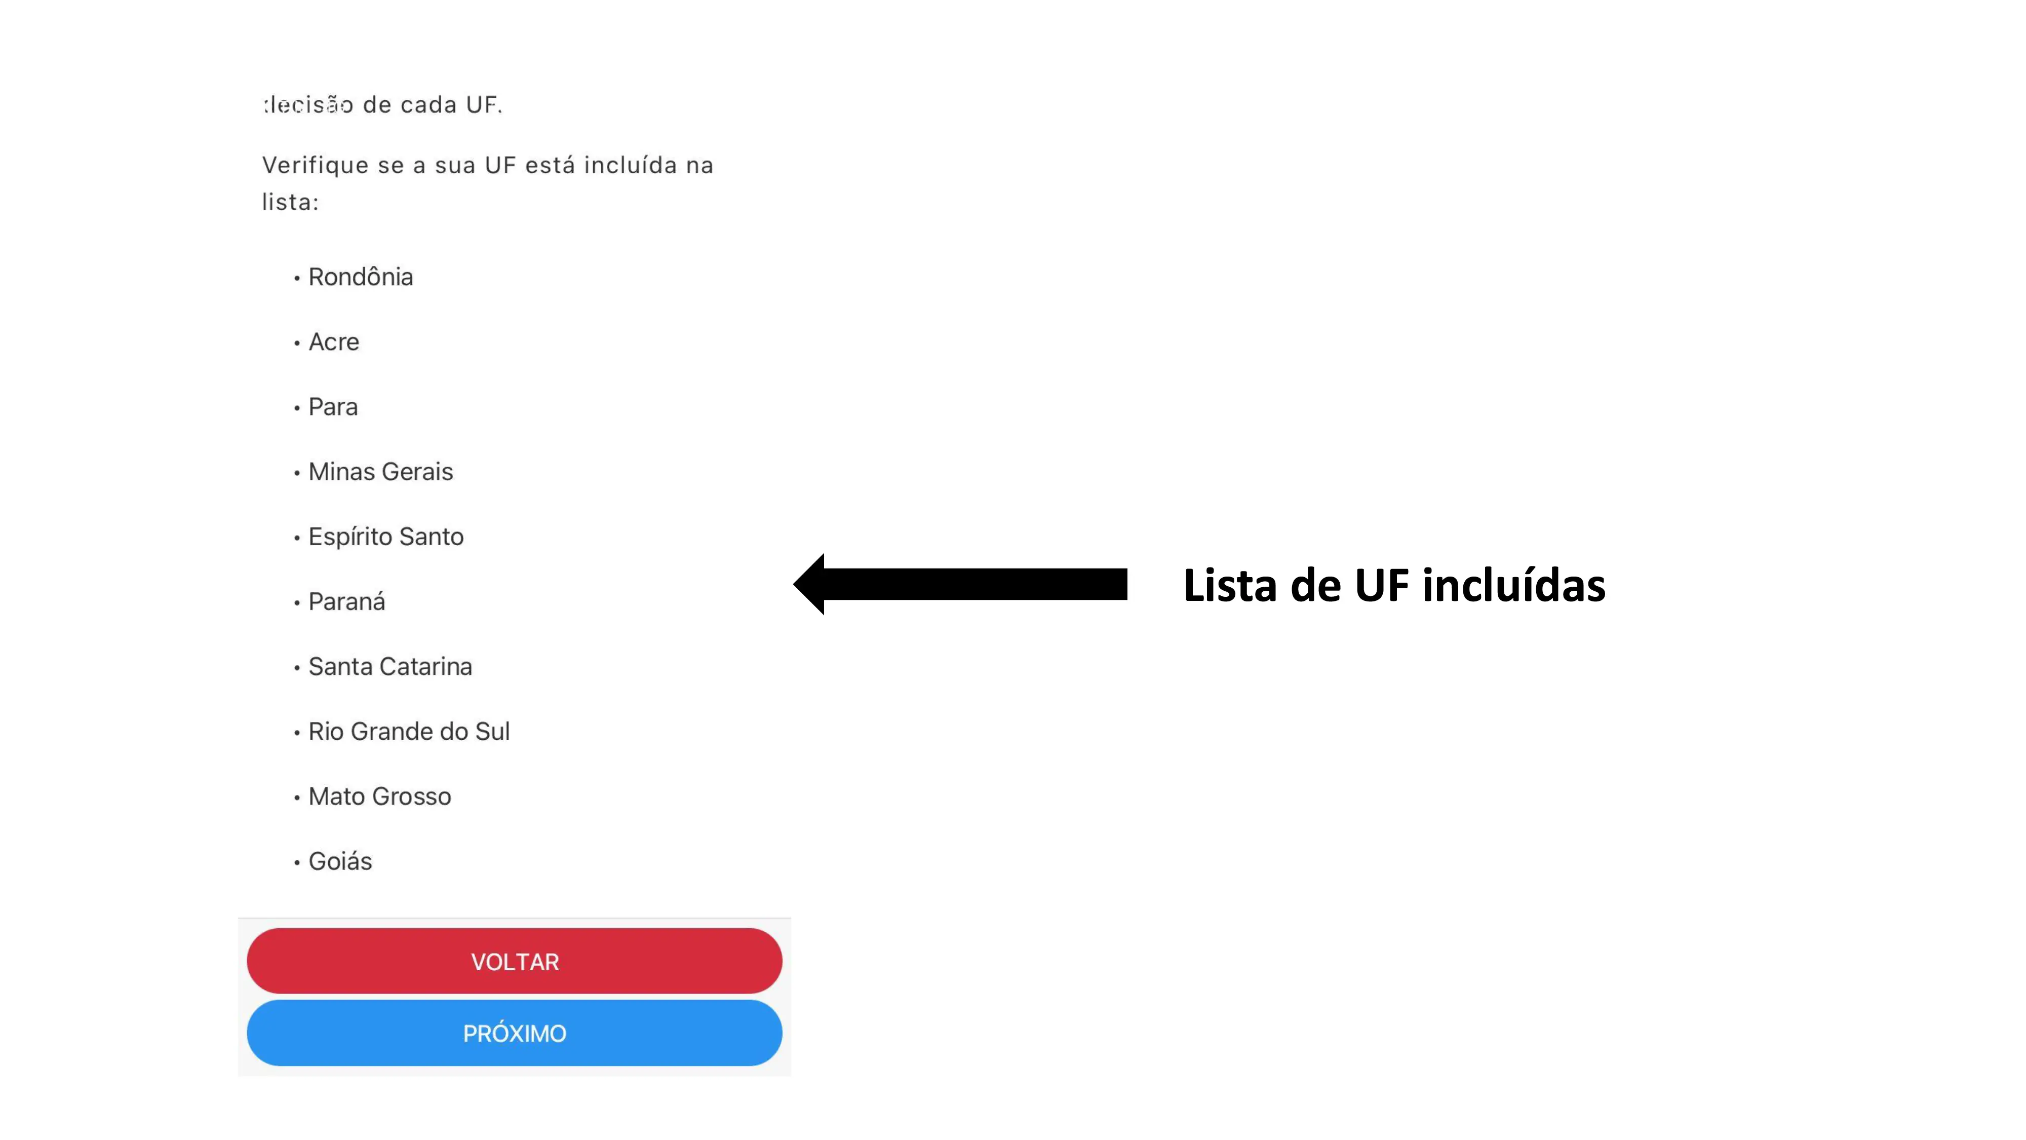Click the bullet point beside Santa Catarina
This screenshot has height=1140, width=2026.
point(296,668)
